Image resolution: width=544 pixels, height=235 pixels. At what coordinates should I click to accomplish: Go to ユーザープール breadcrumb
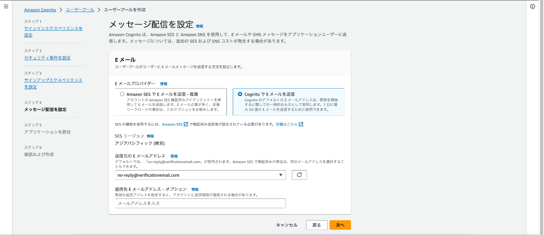click(80, 10)
